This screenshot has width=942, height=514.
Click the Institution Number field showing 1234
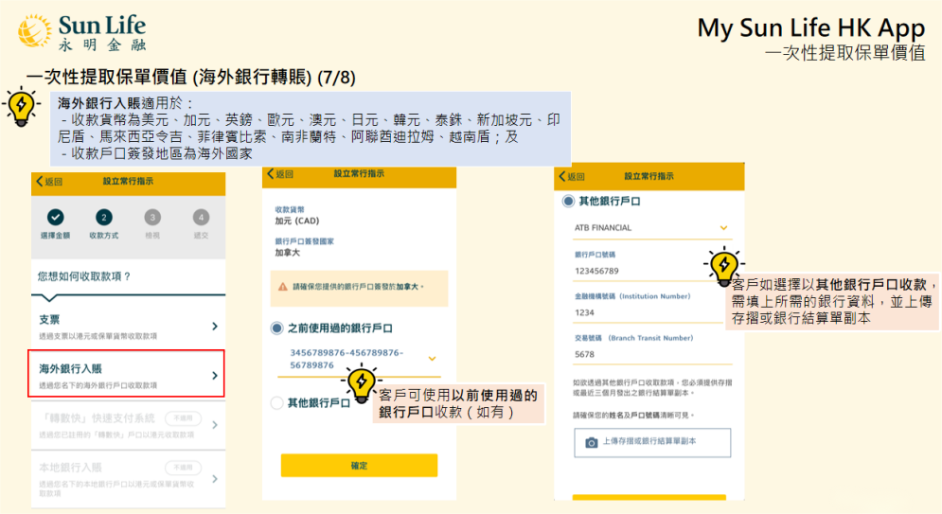tap(649, 312)
